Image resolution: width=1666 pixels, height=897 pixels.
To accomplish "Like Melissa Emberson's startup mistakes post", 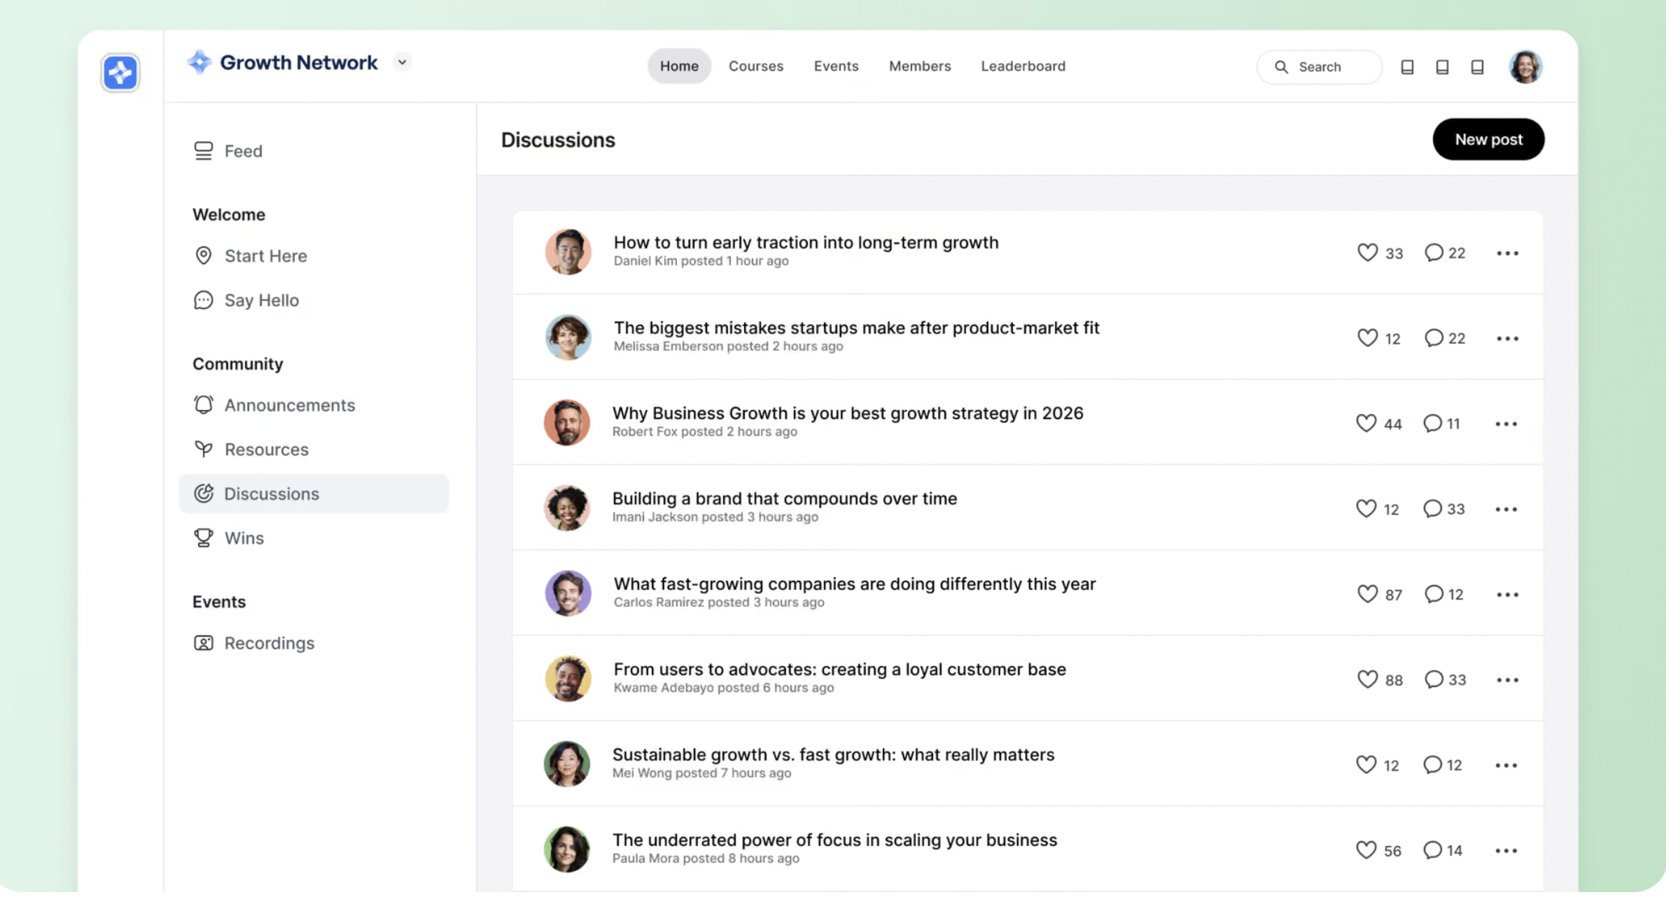I will (1367, 338).
